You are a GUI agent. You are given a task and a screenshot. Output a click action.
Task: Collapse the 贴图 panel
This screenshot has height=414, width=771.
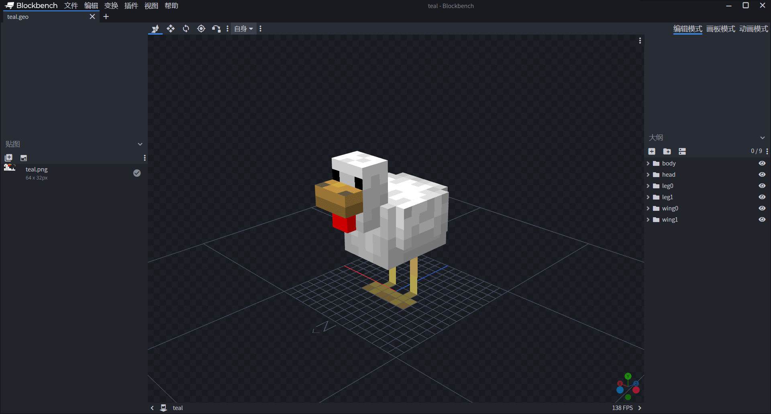[x=140, y=144]
